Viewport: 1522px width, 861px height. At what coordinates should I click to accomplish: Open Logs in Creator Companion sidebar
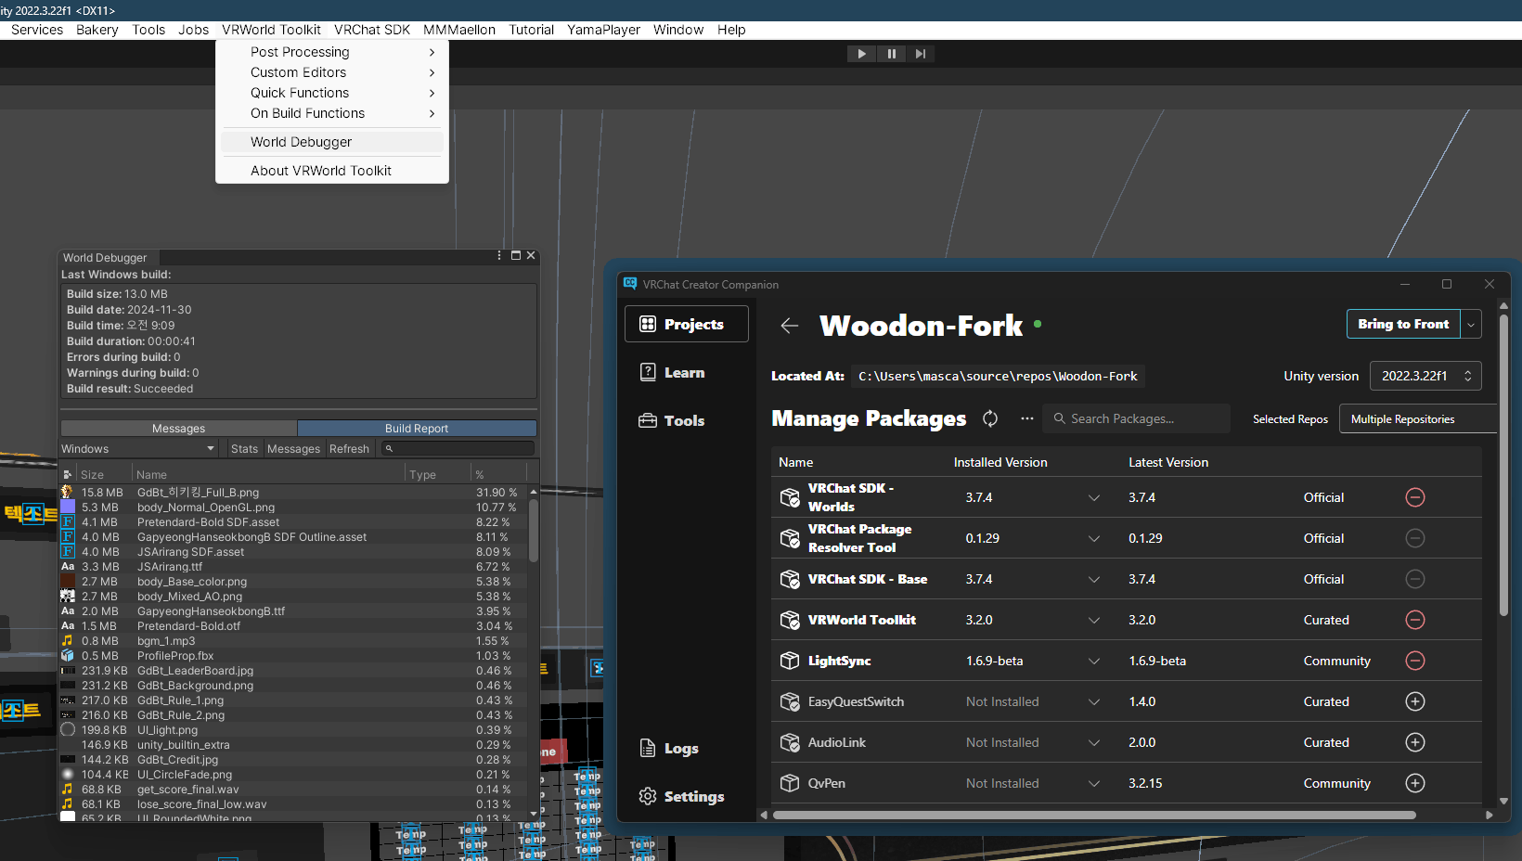click(x=687, y=748)
